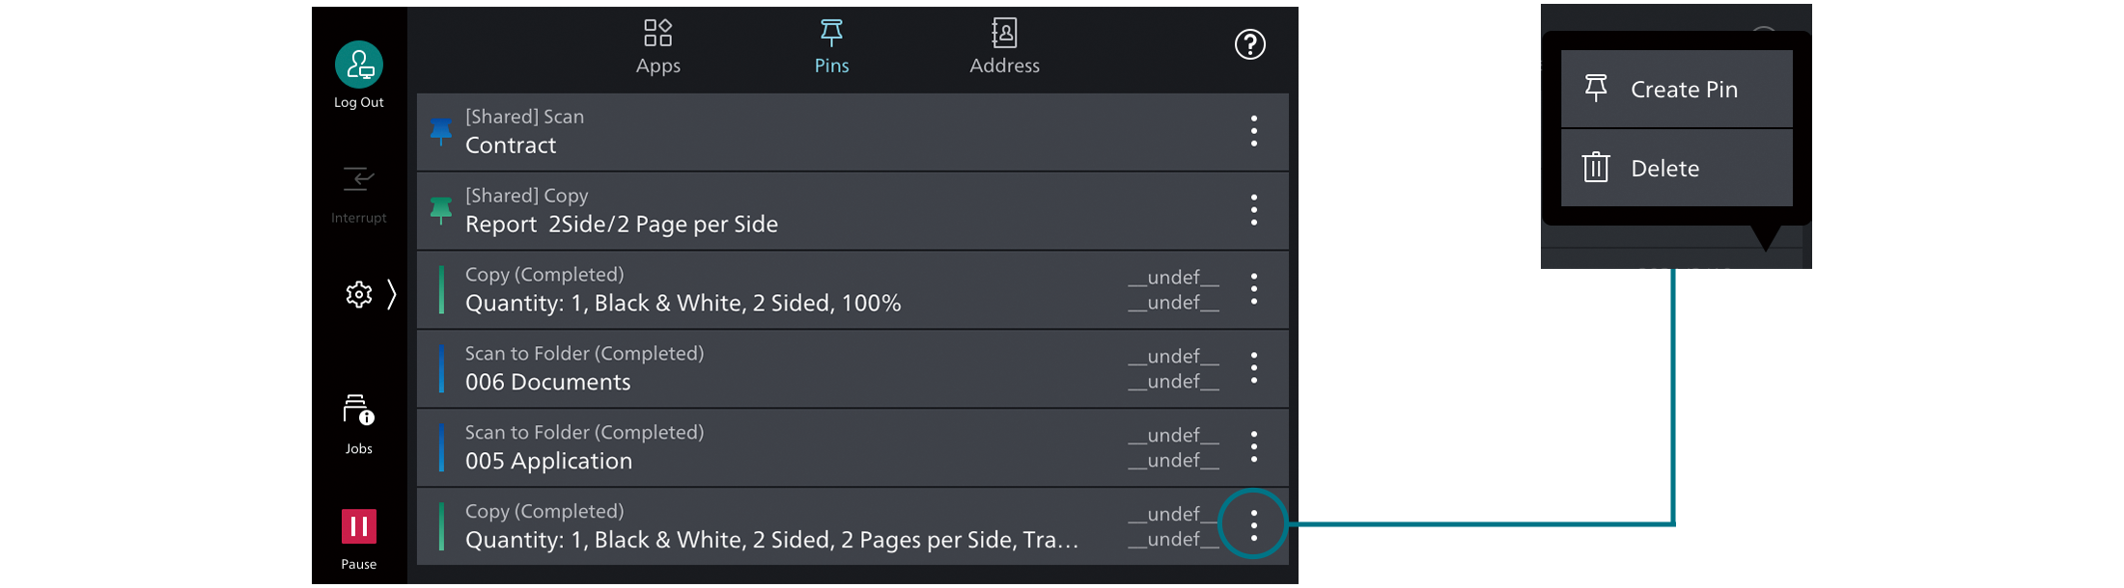This screenshot has height=588, width=2124.
Task: Click the Interrupt icon in the sidebar
Action: 358,179
